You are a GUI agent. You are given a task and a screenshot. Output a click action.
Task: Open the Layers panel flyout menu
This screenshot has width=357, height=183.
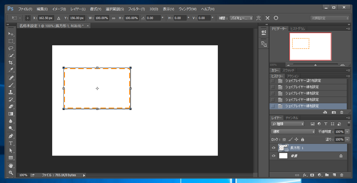coord(348,118)
